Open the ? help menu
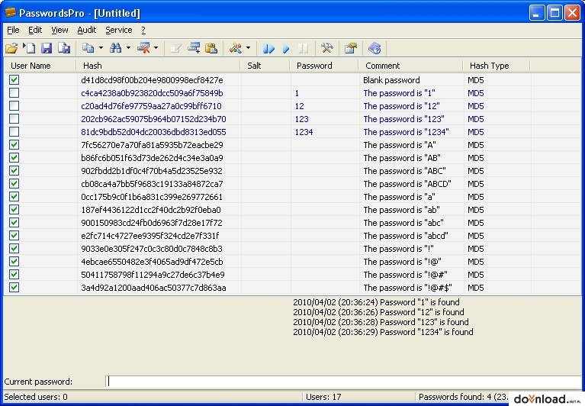585x406 pixels. (x=143, y=30)
